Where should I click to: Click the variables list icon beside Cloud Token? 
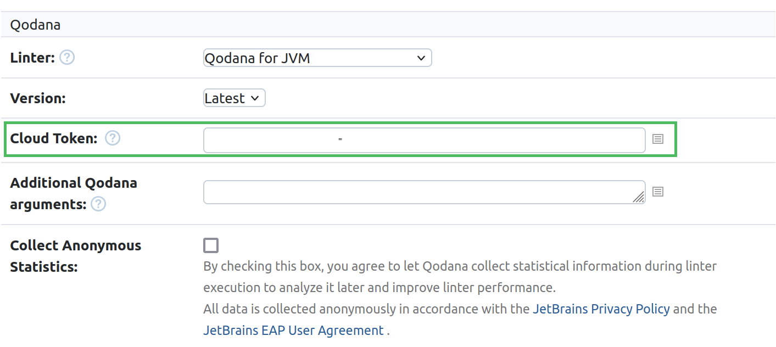pyautogui.click(x=657, y=139)
